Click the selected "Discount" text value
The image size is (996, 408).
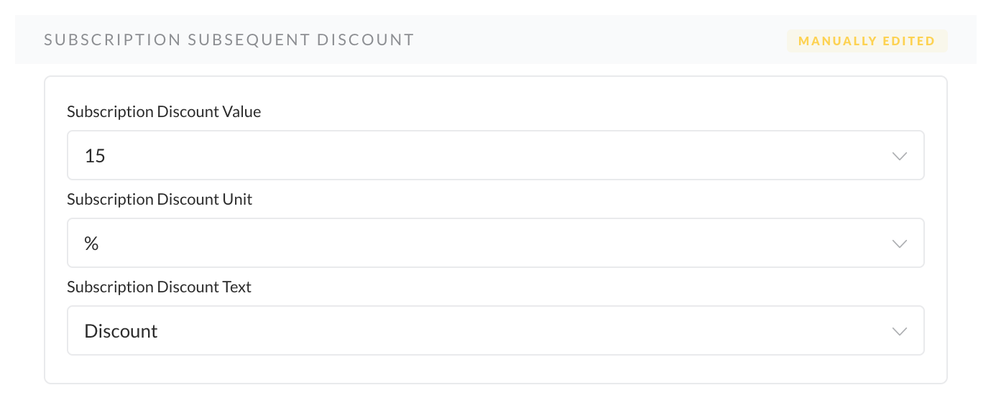(x=121, y=331)
